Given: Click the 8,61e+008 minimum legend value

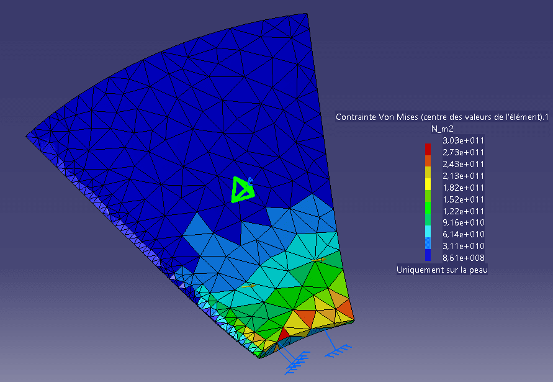Looking at the screenshot, I should (463, 258).
